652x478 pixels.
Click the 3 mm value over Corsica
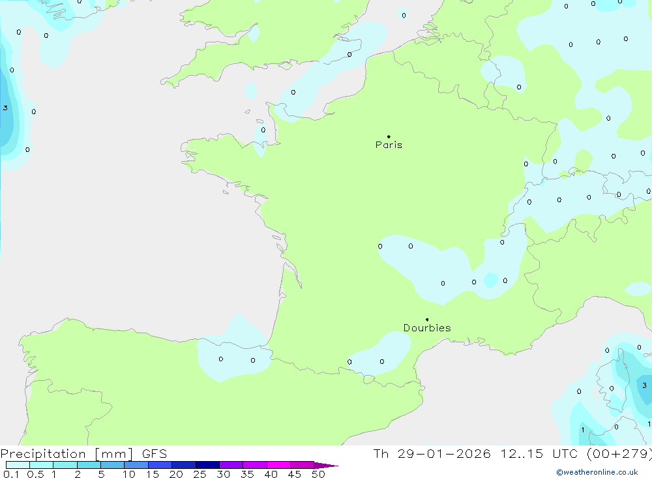[x=644, y=385]
